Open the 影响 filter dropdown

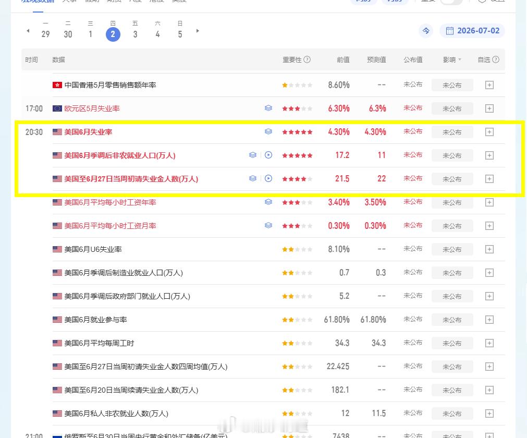tap(452, 60)
